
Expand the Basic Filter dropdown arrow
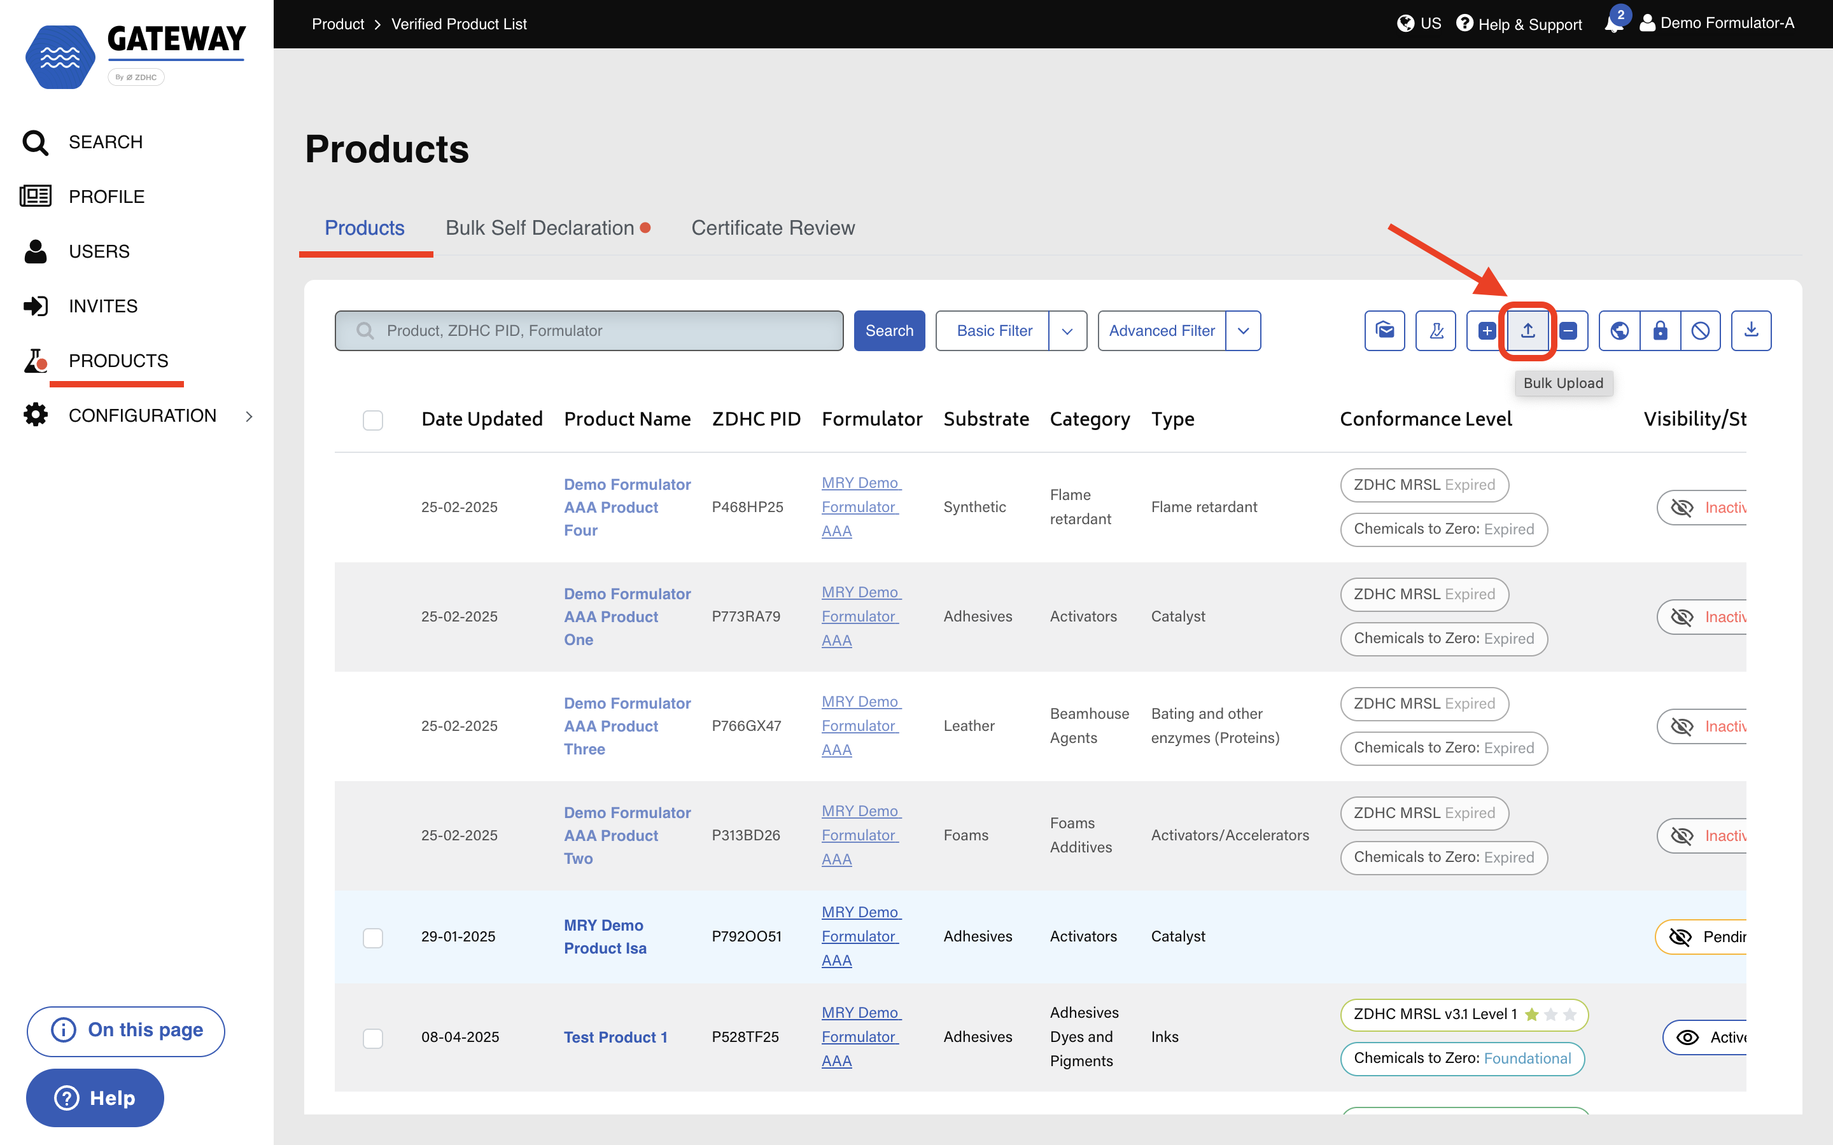coord(1067,331)
